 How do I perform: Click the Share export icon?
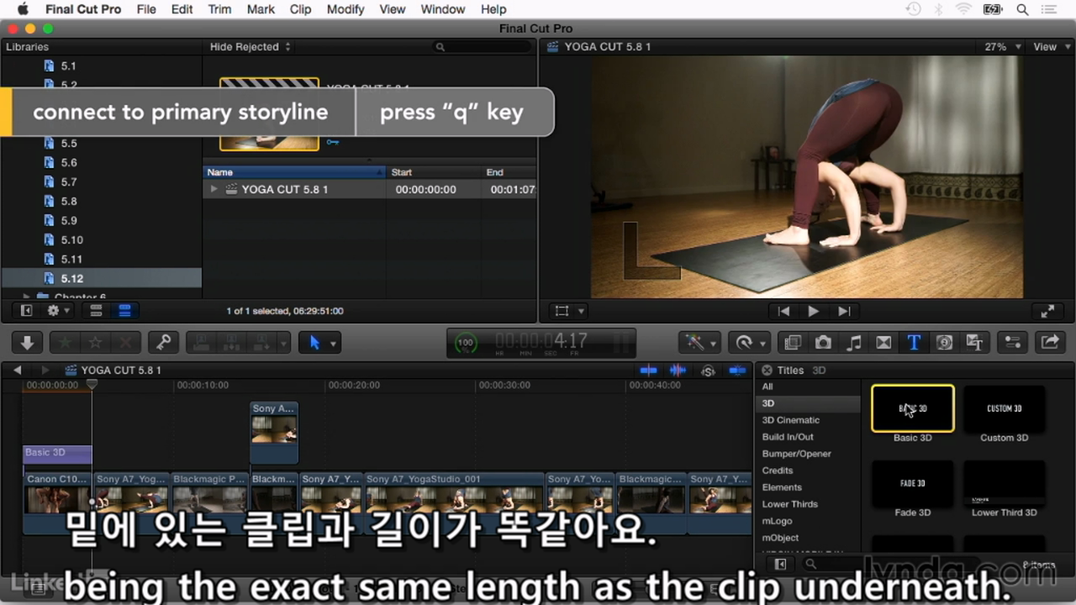1050,342
